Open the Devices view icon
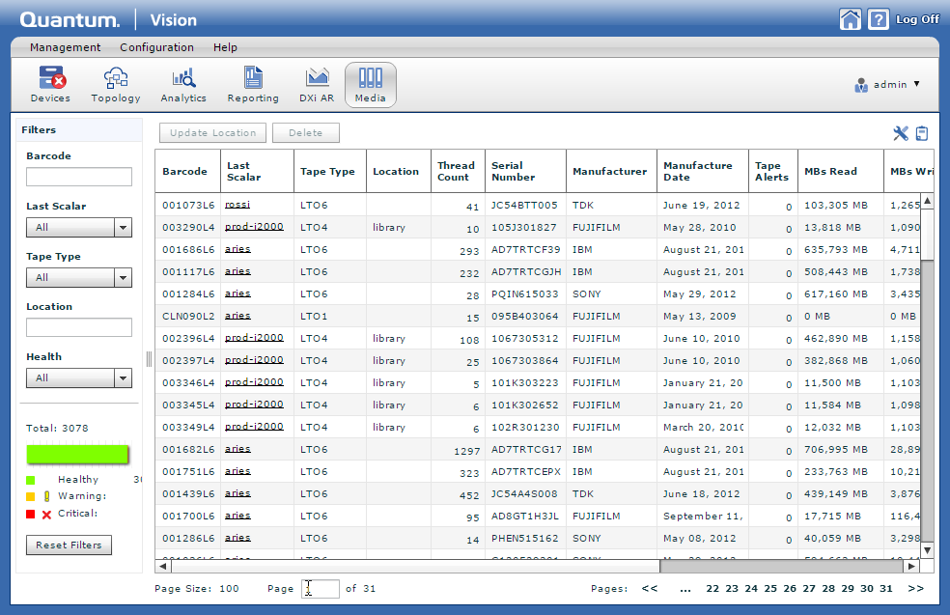This screenshot has height=615, width=950. pyautogui.click(x=51, y=85)
